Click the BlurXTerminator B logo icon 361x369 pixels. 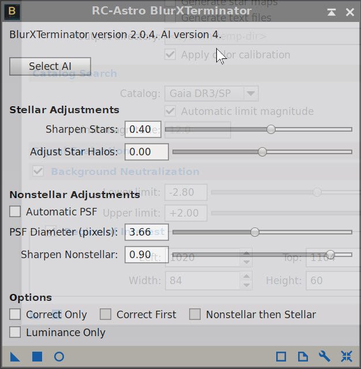(x=12, y=12)
